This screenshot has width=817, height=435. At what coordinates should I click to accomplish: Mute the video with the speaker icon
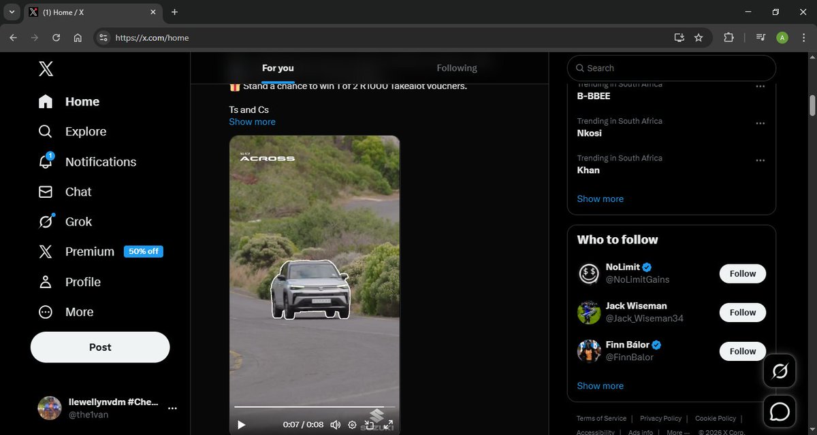[335, 425]
